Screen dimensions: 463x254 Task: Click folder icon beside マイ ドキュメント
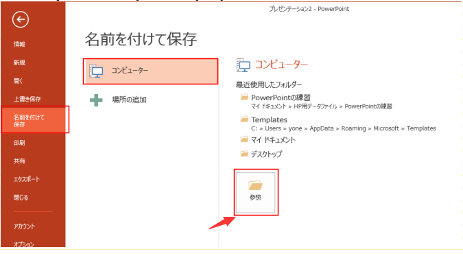pyautogui.click(x=244, y=139)
